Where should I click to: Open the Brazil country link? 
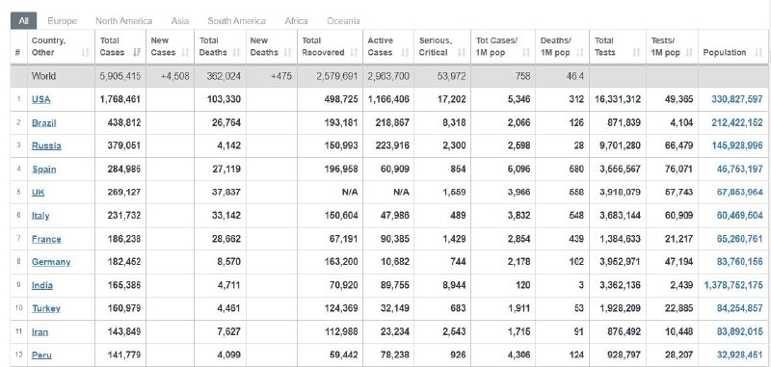point(43,123)
